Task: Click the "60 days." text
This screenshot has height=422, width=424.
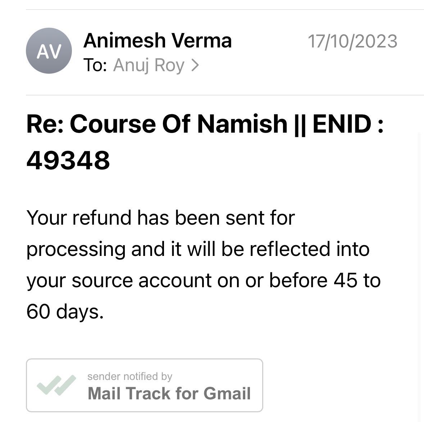Action: (65, 311)
